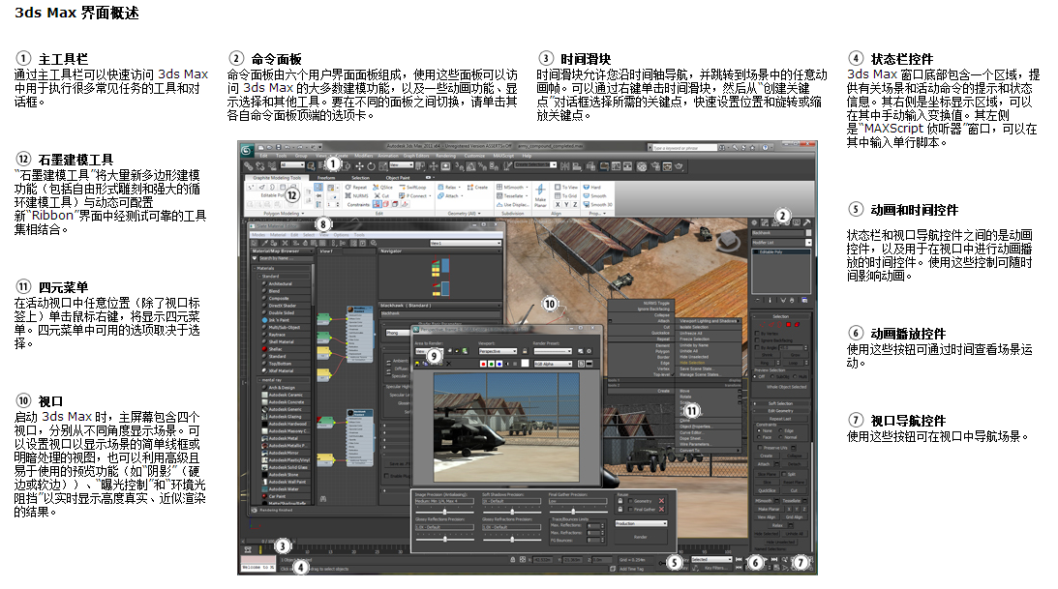
Task: Choose Hide Selection in quad menu
Action: coord(692,363)
